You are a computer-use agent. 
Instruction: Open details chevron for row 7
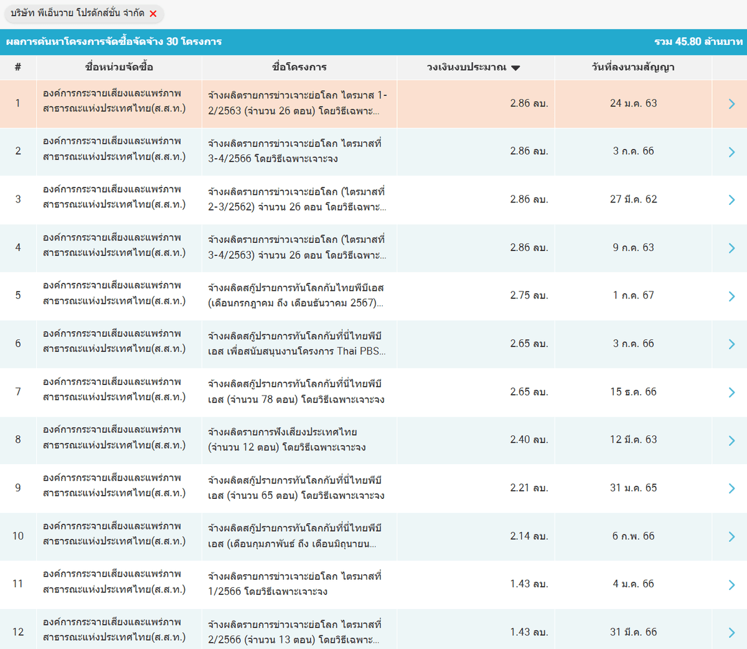(x=731, y=392)
